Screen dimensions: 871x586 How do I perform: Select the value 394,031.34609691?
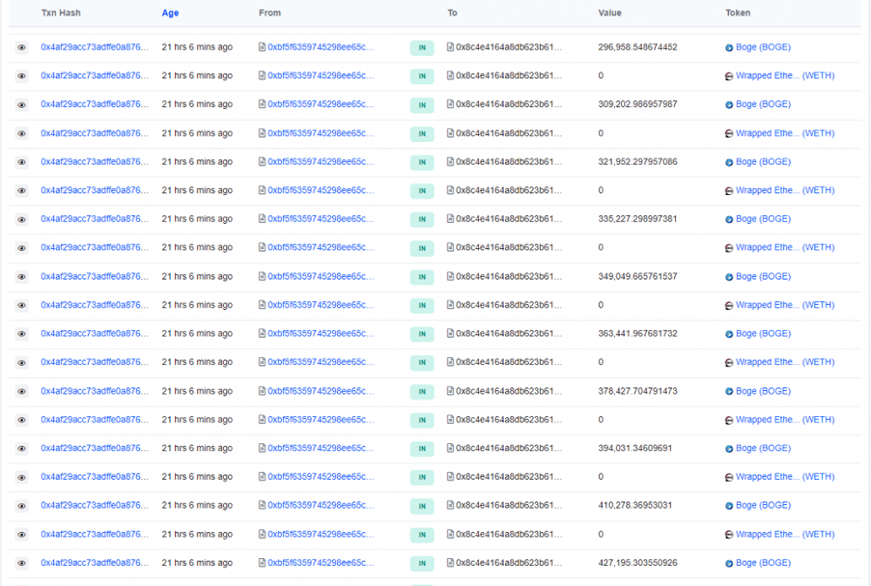(635, 448)
